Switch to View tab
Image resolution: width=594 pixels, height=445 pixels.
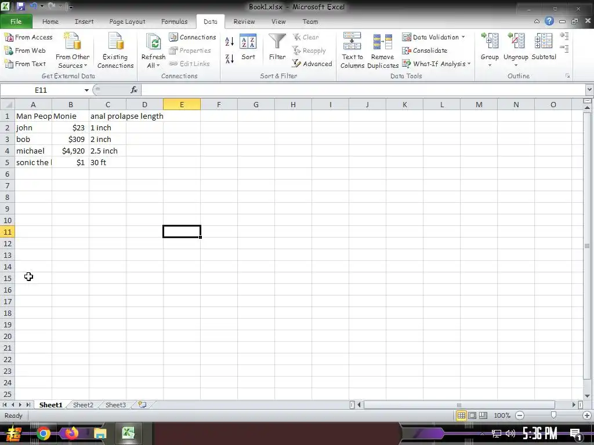278,21
